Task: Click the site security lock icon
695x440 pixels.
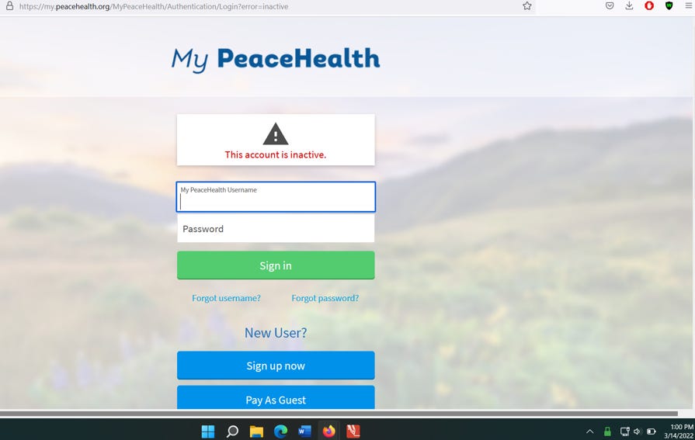Action: (x=9, y=6)
